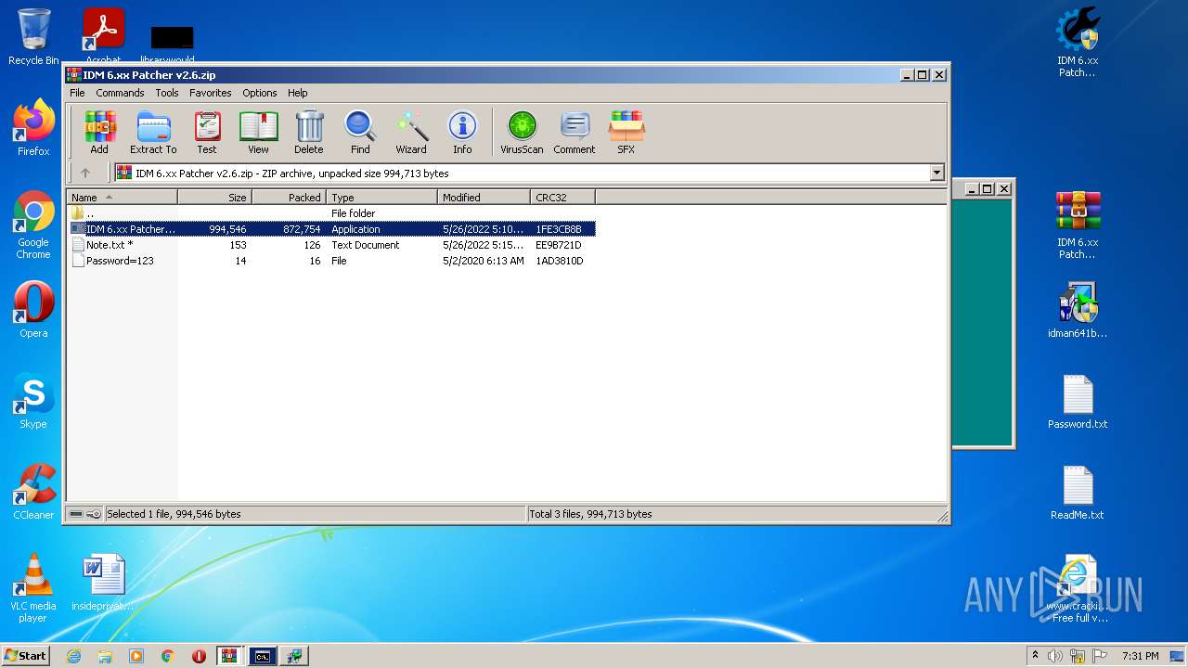Image resolution: width=1188 pixels, height=668 pixels.
Task: Open the Commands menu
Action: pos(120,93)
